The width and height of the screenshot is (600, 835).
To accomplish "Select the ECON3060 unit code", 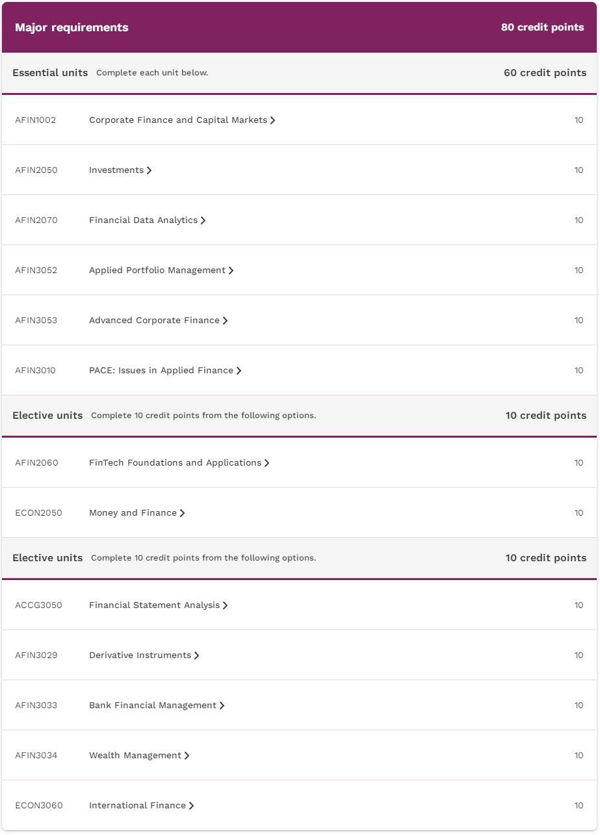I will 39,806.
